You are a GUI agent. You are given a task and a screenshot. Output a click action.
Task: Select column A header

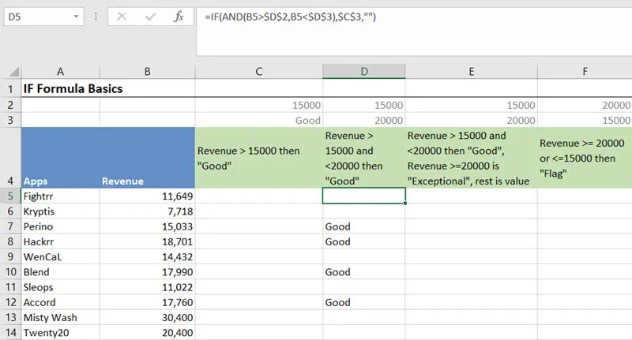(x=61, y=72)
